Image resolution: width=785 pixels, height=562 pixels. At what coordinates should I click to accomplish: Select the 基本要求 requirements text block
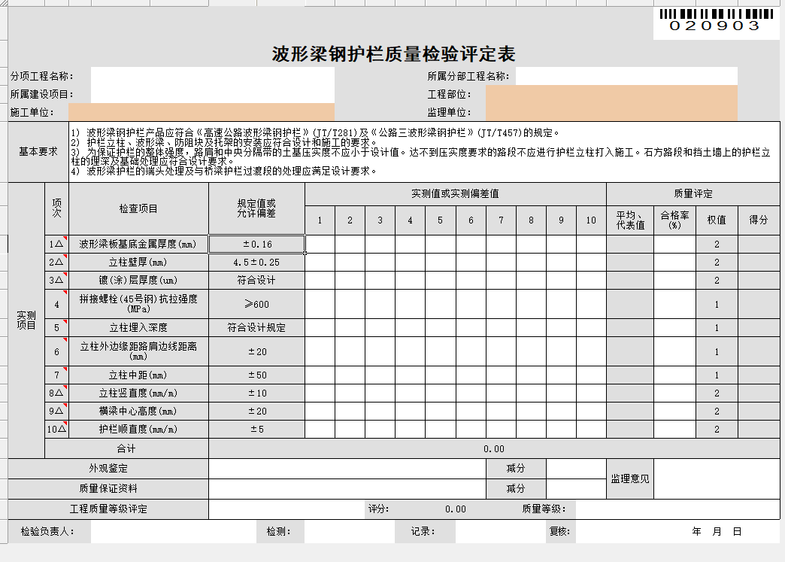[424, 152]
